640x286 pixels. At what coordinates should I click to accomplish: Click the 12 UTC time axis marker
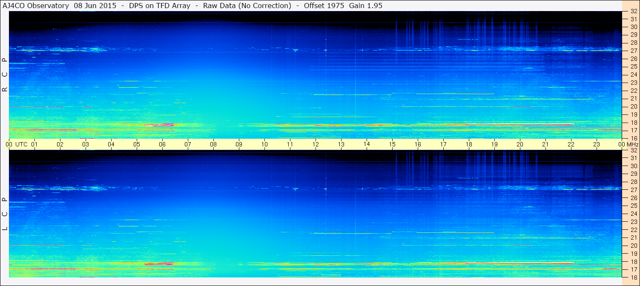pyautogui.click(x=315, y=144)
